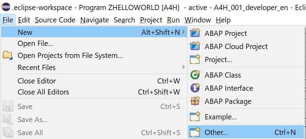Open the Run menu

tap(173, 20)
